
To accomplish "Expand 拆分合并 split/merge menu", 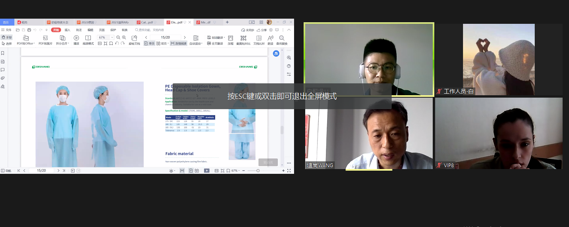I will pos(63,40).
